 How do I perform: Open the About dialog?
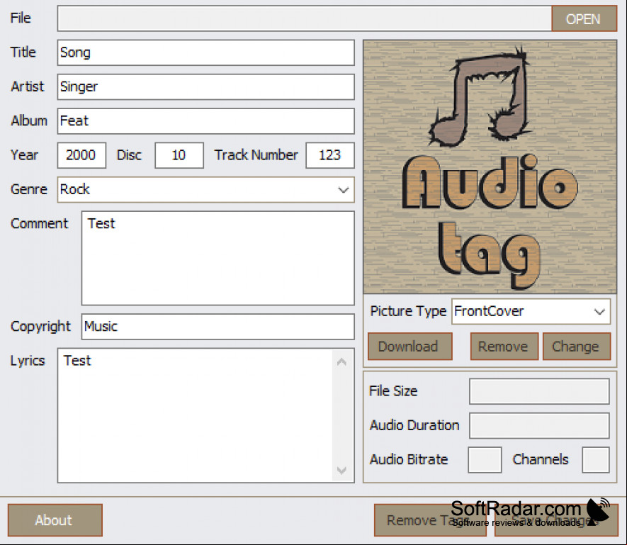tap(55, 520)
